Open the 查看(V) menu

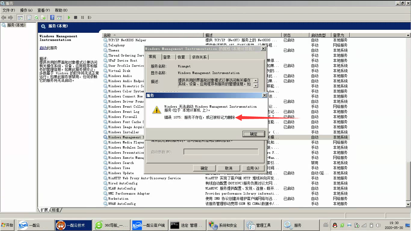coord(44,10)
